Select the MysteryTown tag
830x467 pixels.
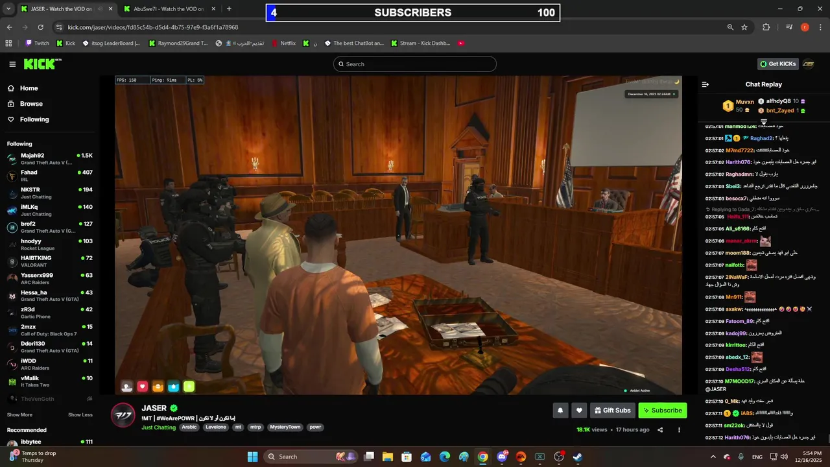[285, 427]
